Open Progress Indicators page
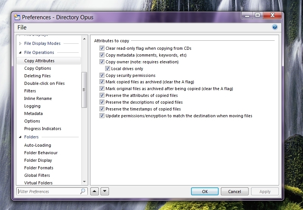 pyautogui.click(x=42, y=129)
